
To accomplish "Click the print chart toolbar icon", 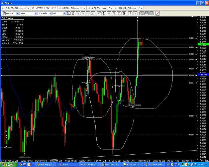I will (x=73, y=13).
